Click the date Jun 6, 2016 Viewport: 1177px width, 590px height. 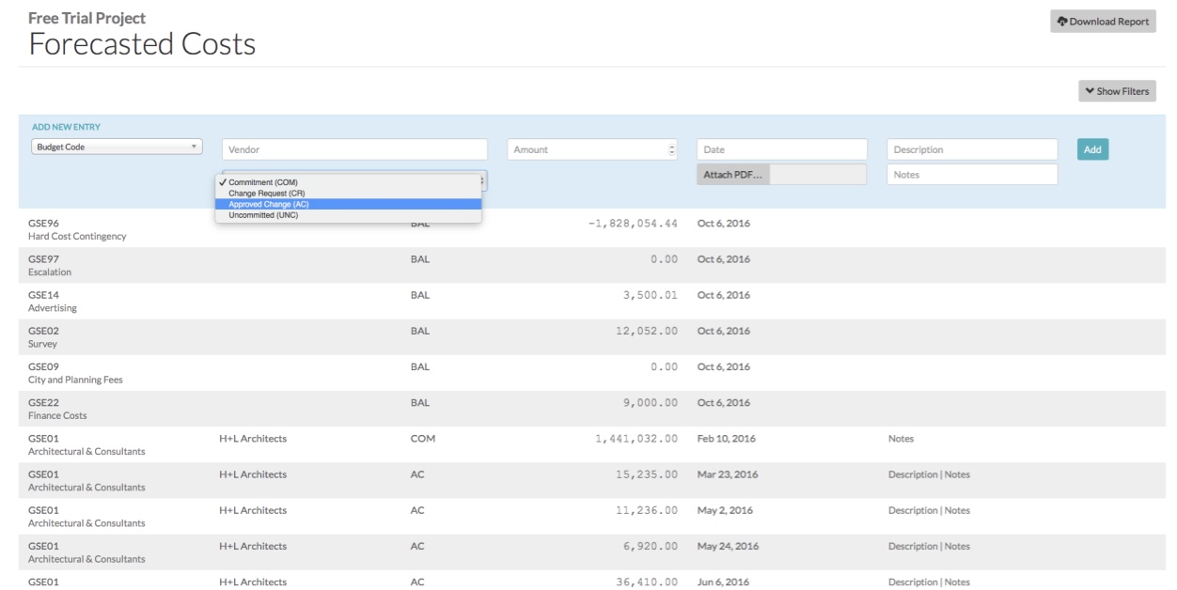pos(724,582)
